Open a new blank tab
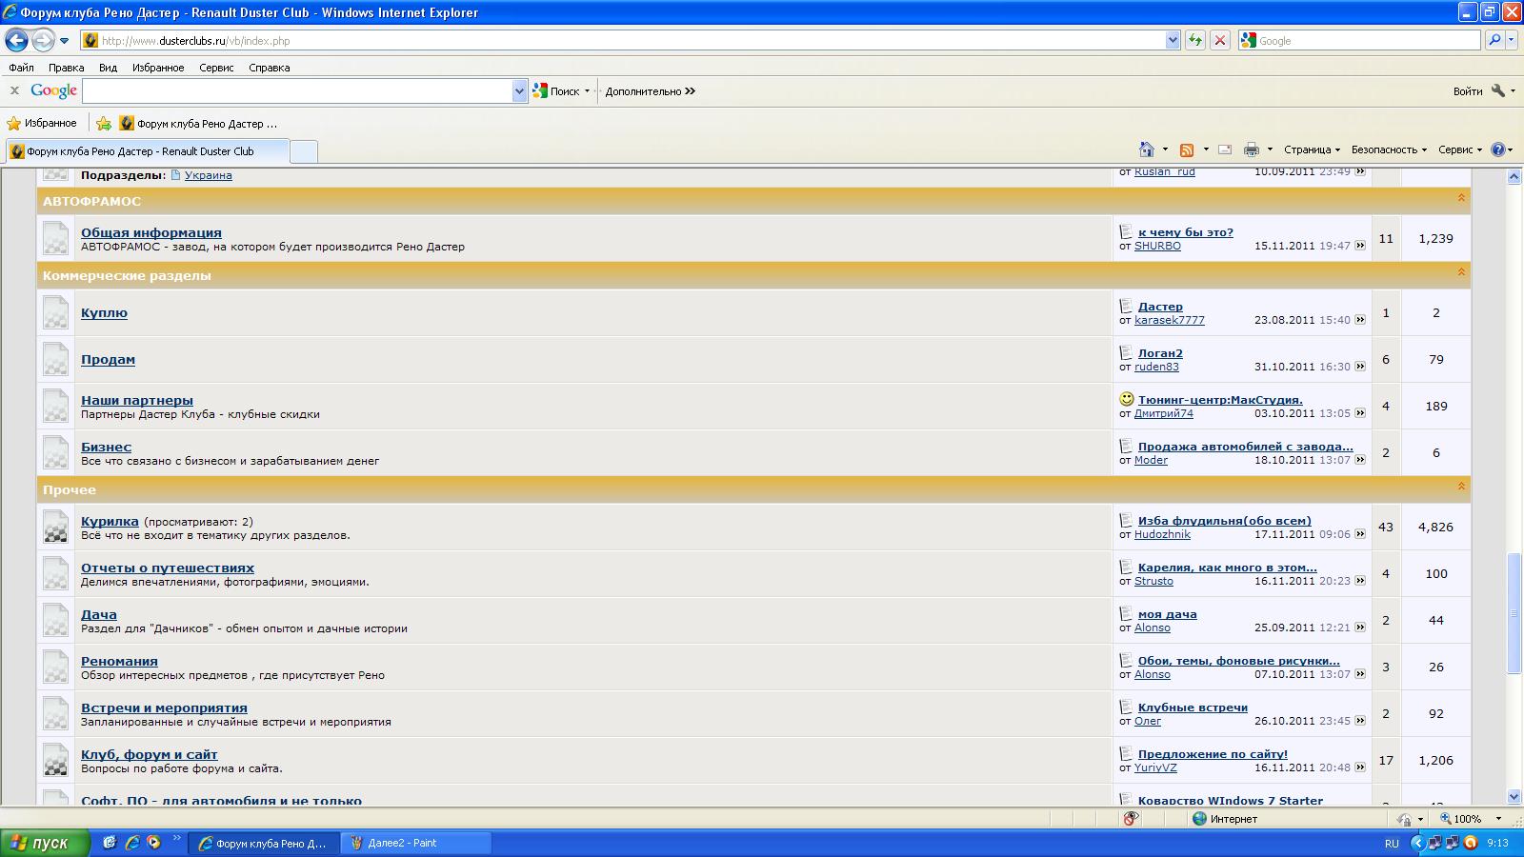Screen dimensions: 1524x857 click(303, 151)
